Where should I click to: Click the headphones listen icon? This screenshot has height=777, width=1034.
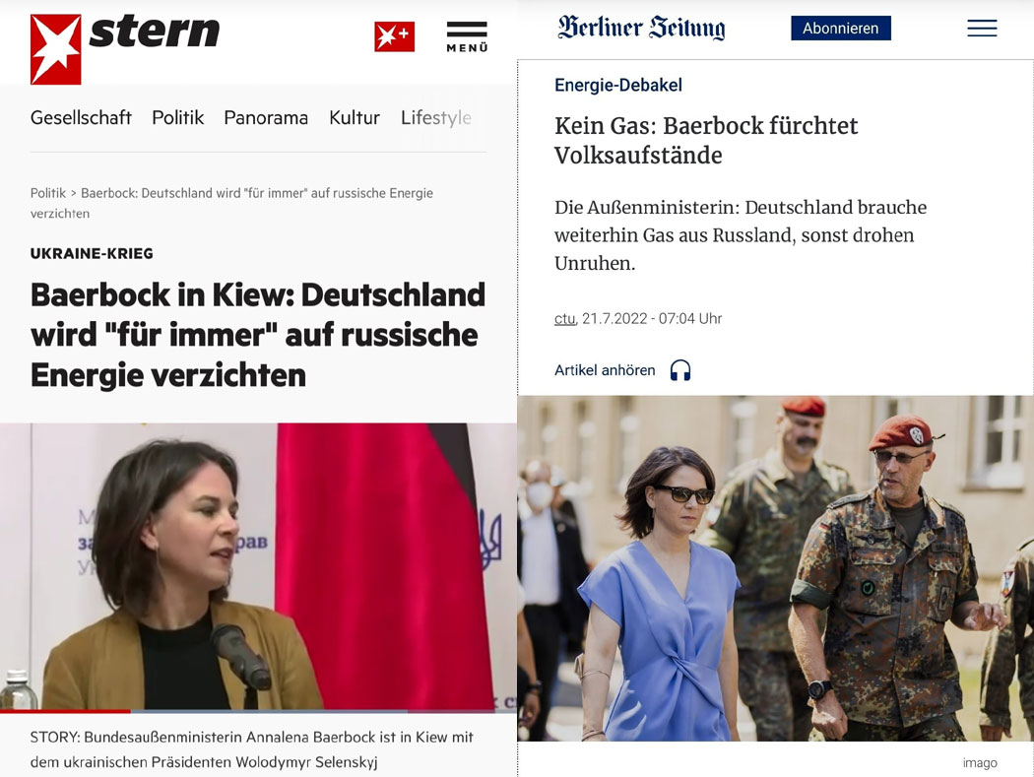pyautogui.click(x=680, y=370)
